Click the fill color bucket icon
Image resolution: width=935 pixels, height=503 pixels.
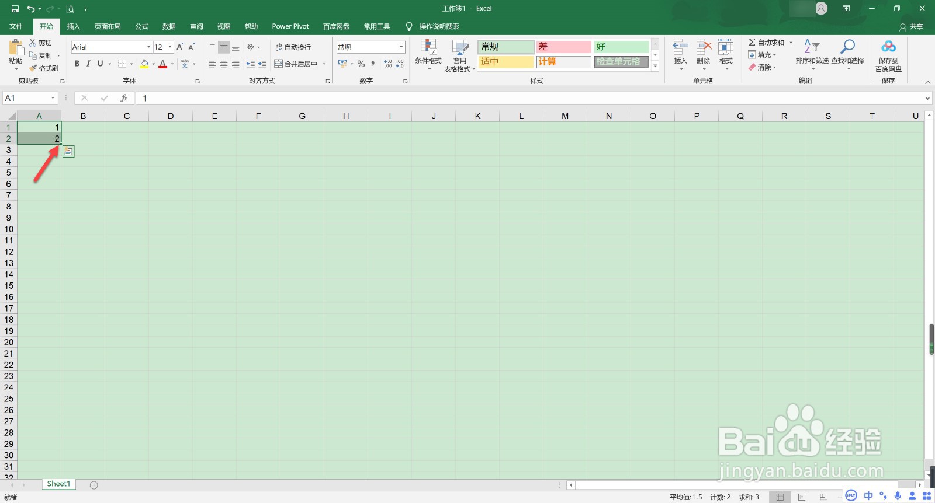pyautogui.click(x=144, y=64)
